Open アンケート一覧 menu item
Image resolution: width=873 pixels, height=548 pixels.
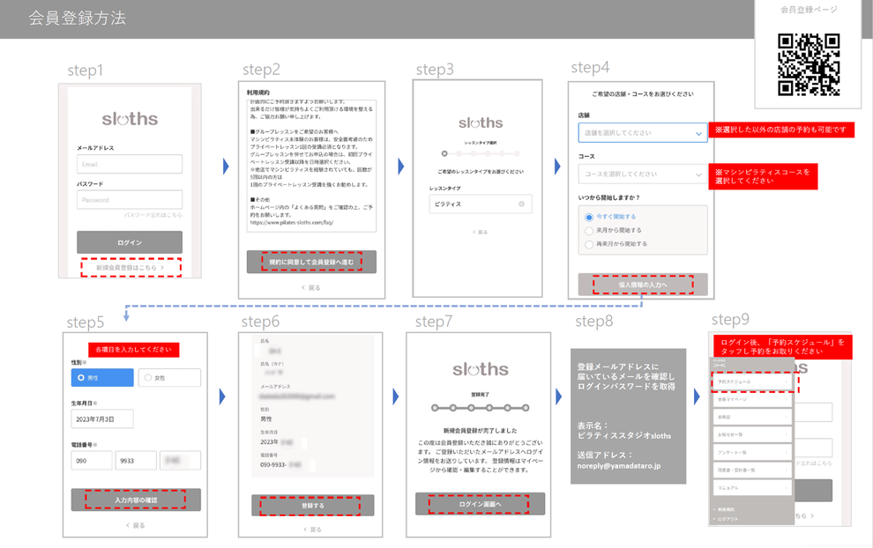coord(752,453)
